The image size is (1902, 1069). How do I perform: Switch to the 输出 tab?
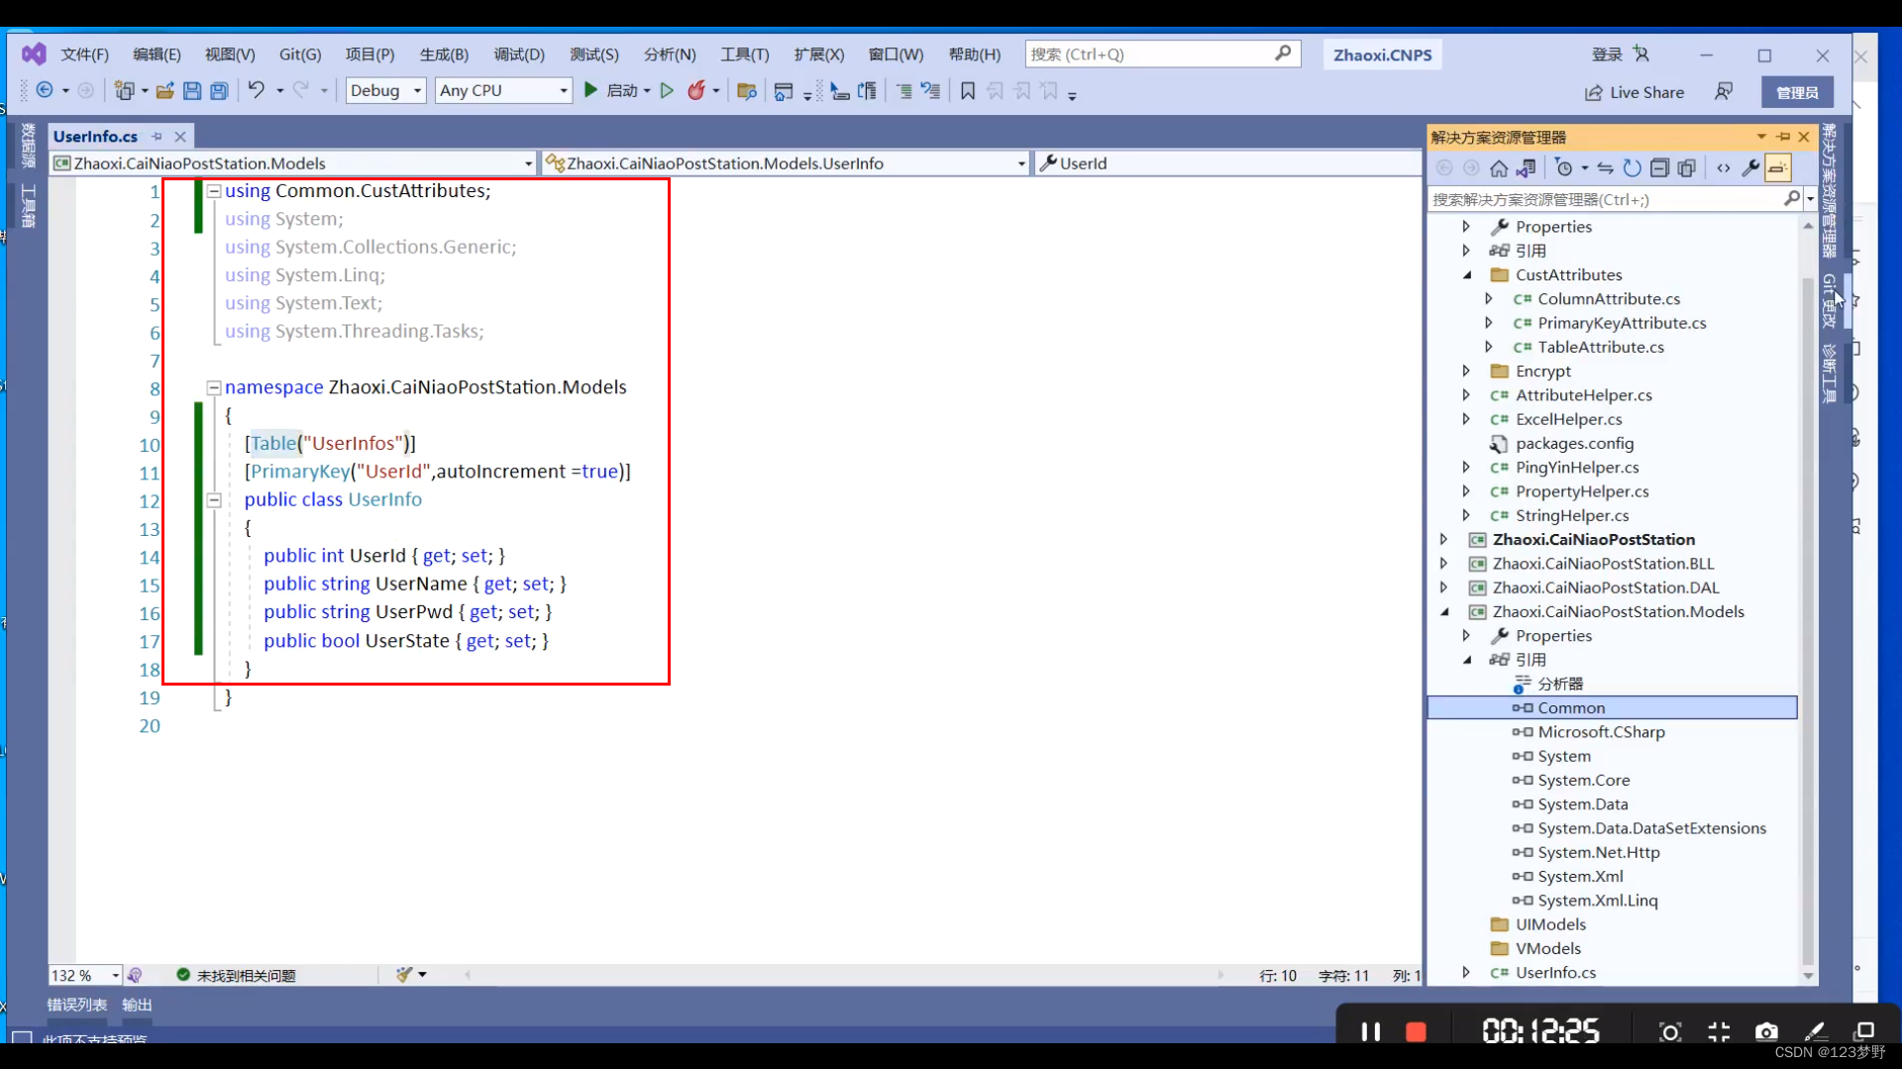(x=137, y=1005)
